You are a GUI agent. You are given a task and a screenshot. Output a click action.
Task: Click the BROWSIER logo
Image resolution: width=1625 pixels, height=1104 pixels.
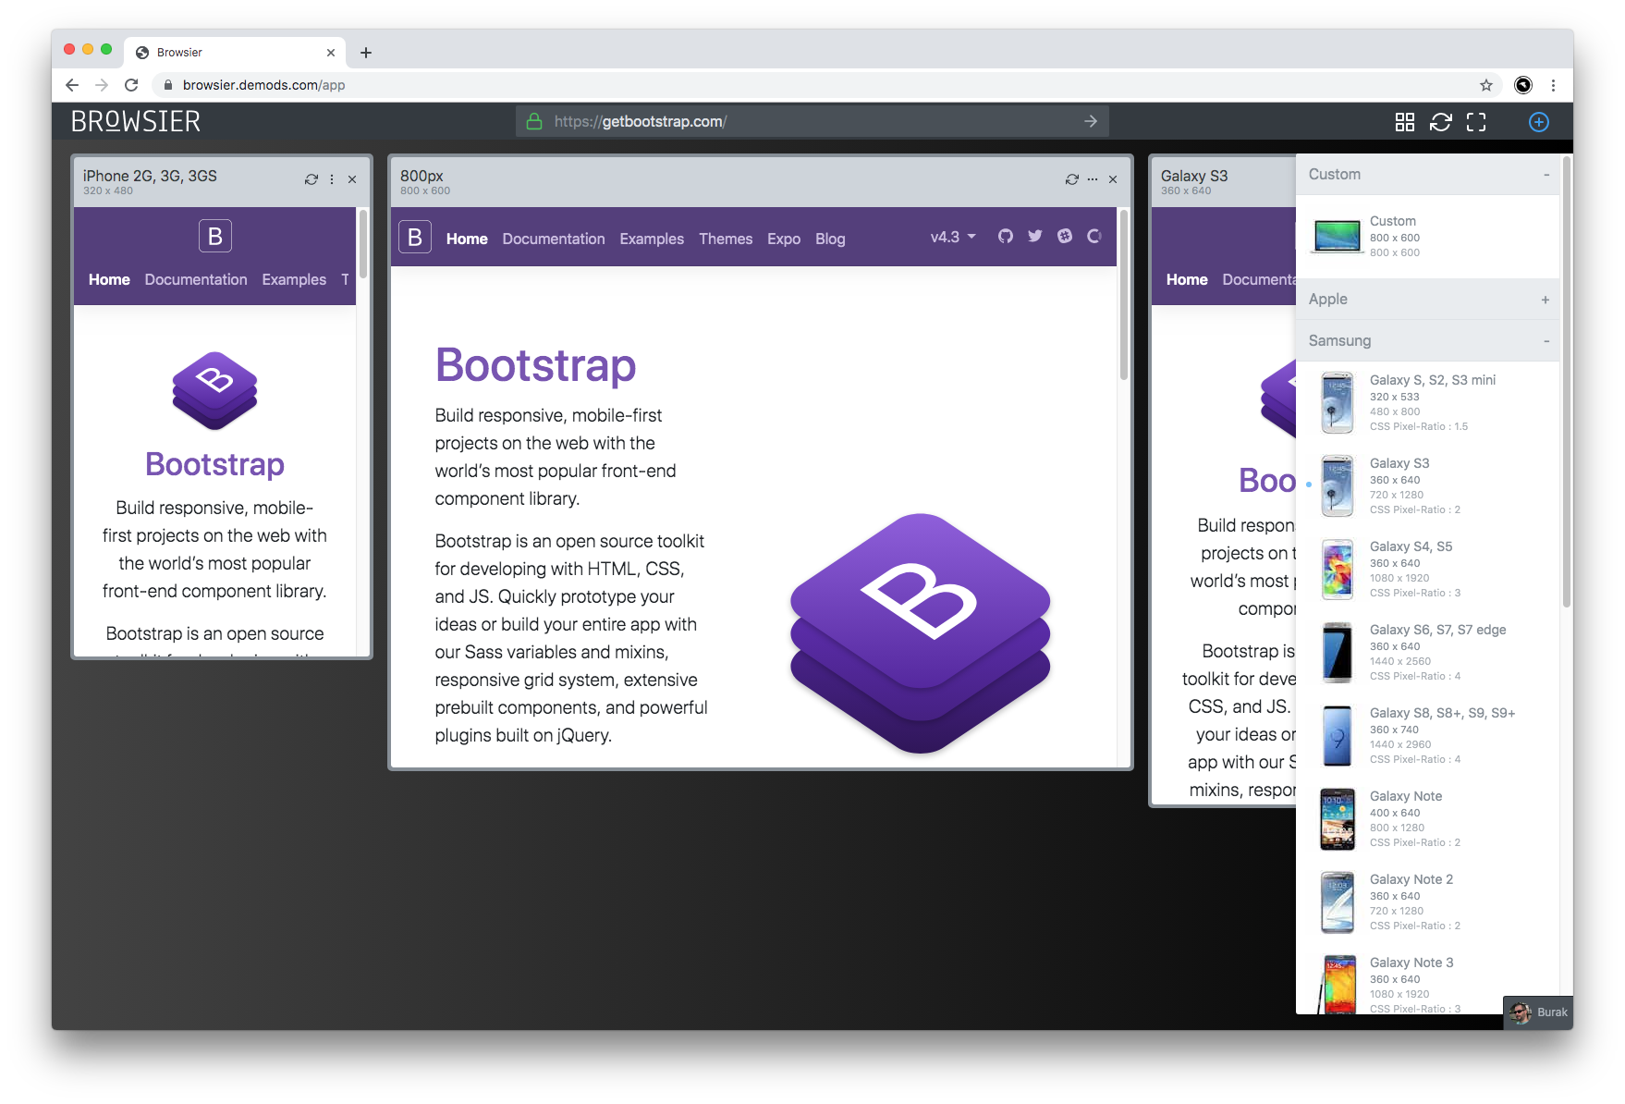(x=136, y=122)
